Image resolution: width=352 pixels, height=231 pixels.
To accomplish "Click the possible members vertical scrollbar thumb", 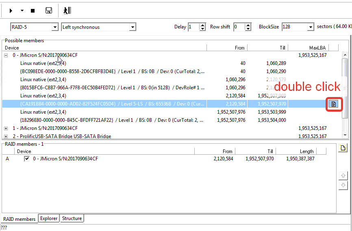I will [x=345, y=89].
